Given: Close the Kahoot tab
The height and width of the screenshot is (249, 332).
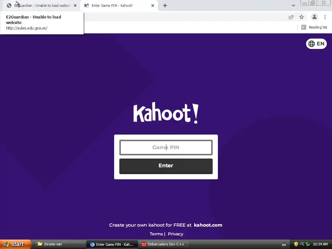Looking at the screenshot, I should coord(153,6).
